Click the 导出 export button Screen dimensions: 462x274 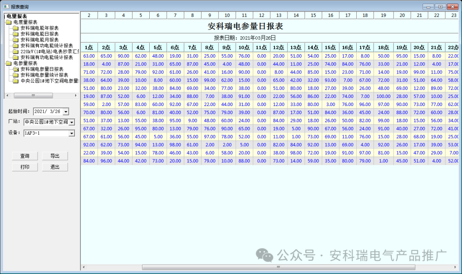point(56,156)
